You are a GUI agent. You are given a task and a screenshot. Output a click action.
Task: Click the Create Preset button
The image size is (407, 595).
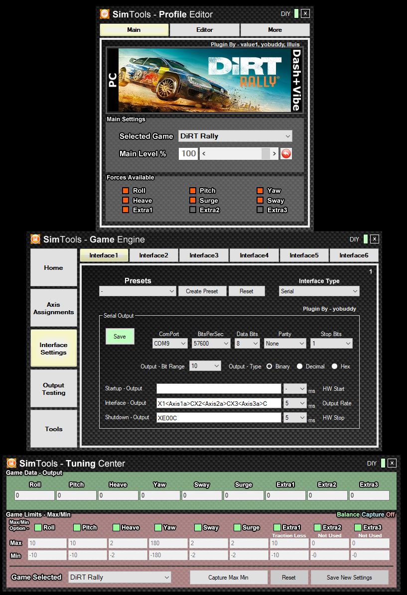click(x=202, y=291)
